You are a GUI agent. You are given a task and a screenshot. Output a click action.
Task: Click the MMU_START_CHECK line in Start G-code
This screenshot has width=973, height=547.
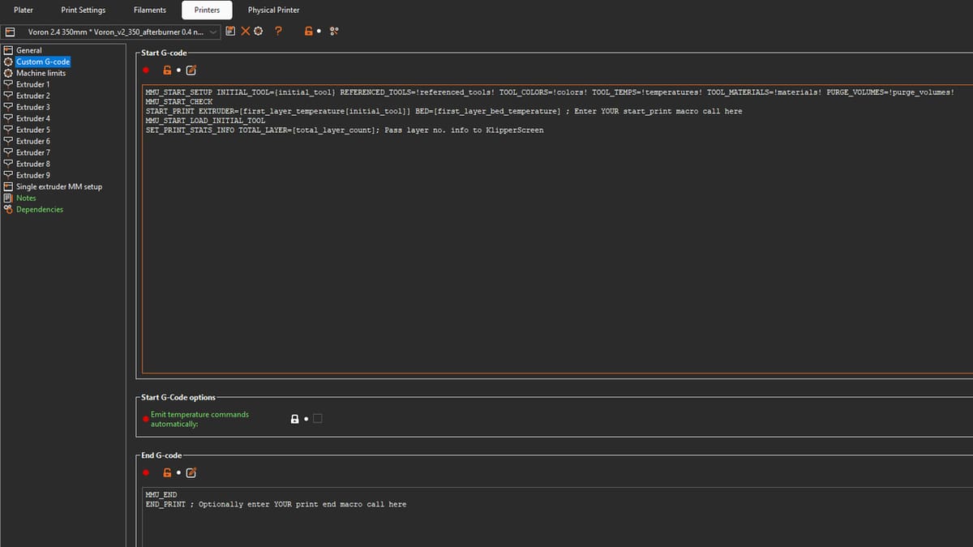point(178,102)
